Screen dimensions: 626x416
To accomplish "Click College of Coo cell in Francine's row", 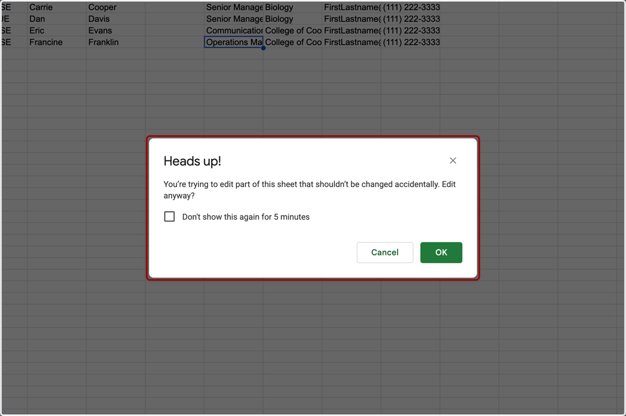I will [x=293, y=42].
